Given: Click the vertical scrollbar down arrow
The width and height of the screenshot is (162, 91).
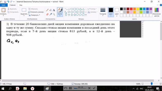Looking at the screenshot, I should [x=161, y=78].
